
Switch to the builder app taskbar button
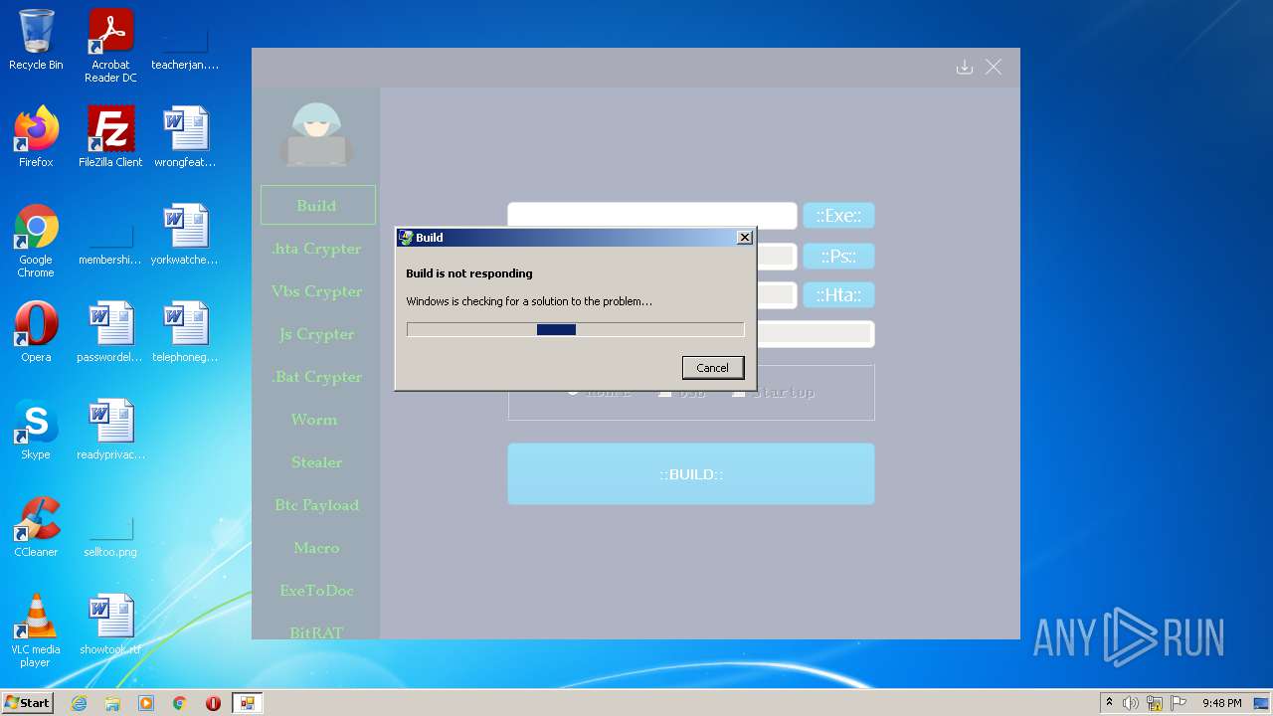[247, 703]
